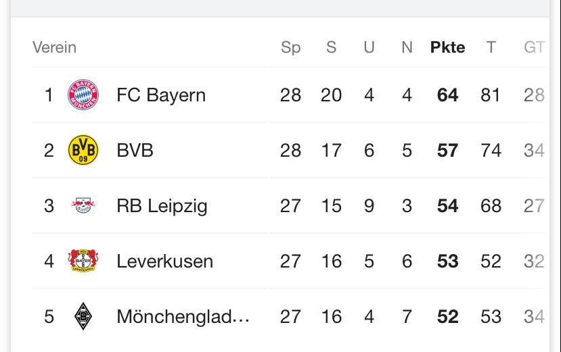This screenshot has height=352, width=561.
Task: Click the RB Leipzig bulls logo
Action: tap(83, 205)
